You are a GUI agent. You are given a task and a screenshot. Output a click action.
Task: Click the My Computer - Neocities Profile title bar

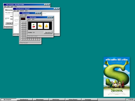click(27, 5)
